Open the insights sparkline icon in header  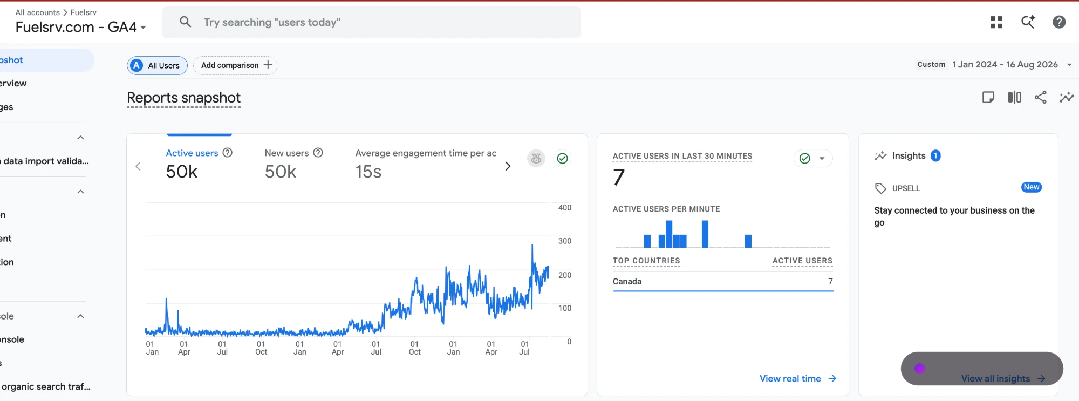1067,97
